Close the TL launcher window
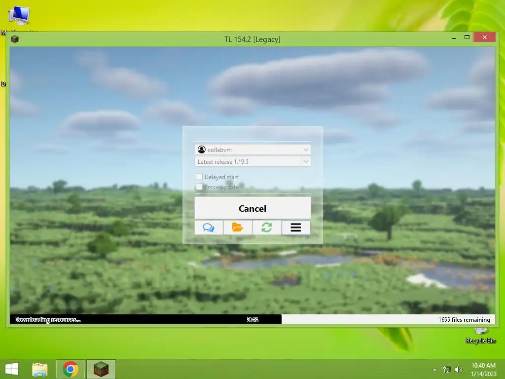Viewport: 505px width, 379px height. 485,38
